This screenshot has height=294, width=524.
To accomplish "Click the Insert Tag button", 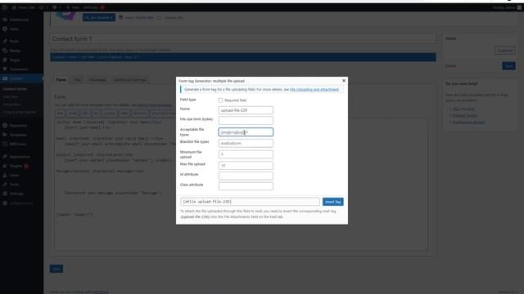I will coord(333,202).
